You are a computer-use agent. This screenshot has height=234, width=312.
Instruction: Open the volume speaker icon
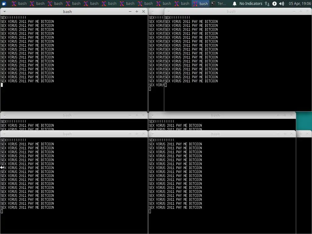(x=282, y=4)
